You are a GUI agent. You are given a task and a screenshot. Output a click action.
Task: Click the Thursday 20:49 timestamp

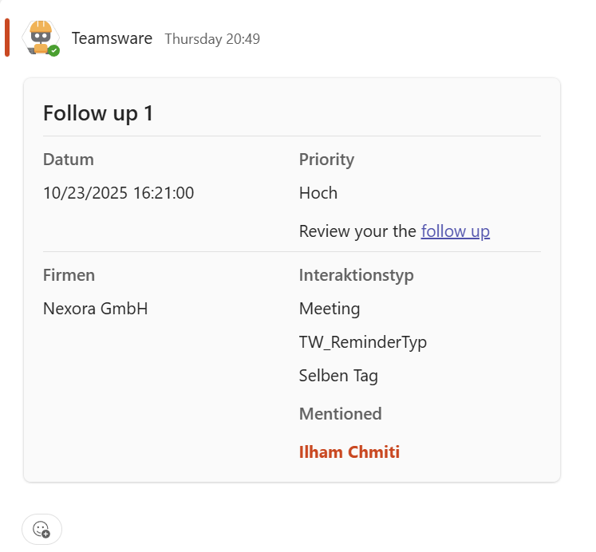pos(212,39)
